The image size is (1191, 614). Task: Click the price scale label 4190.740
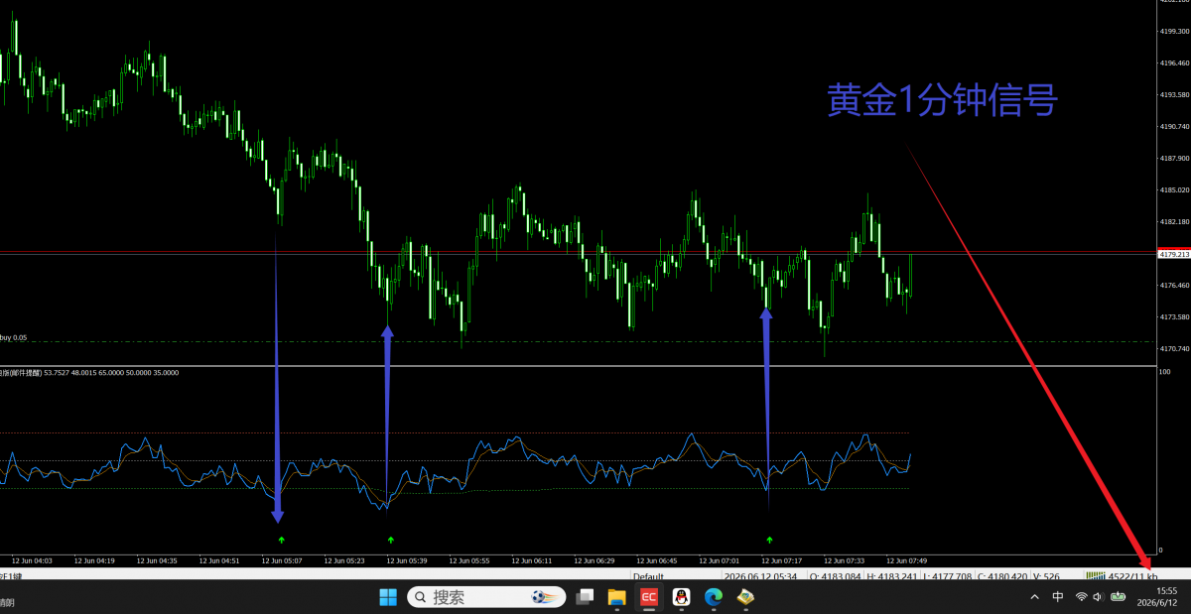tap(1174, 127)
